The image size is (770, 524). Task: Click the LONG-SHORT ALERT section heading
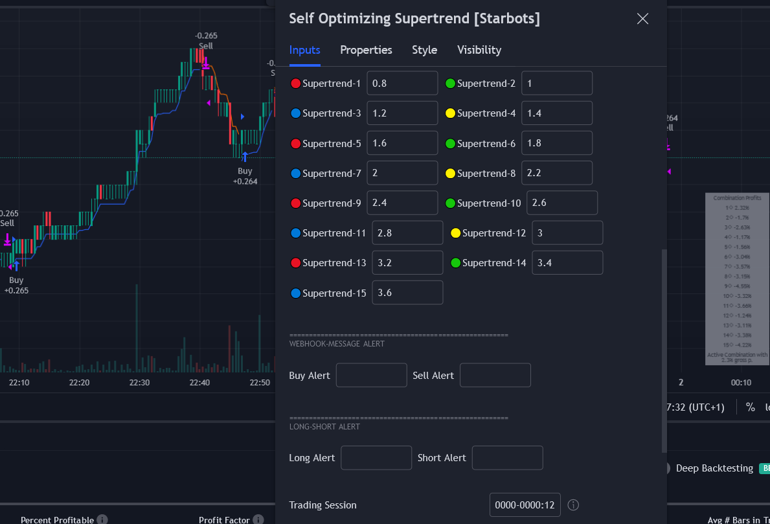pyautogui.click(x=324, y=427)
